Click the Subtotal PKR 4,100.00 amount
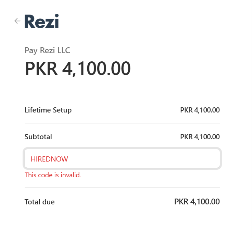The height and width of the screenshot is (238, 252). [200, 137]
